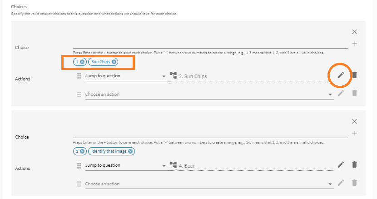
Task: Remove the "Identify that Image" chip
Action: coord(130,151)
